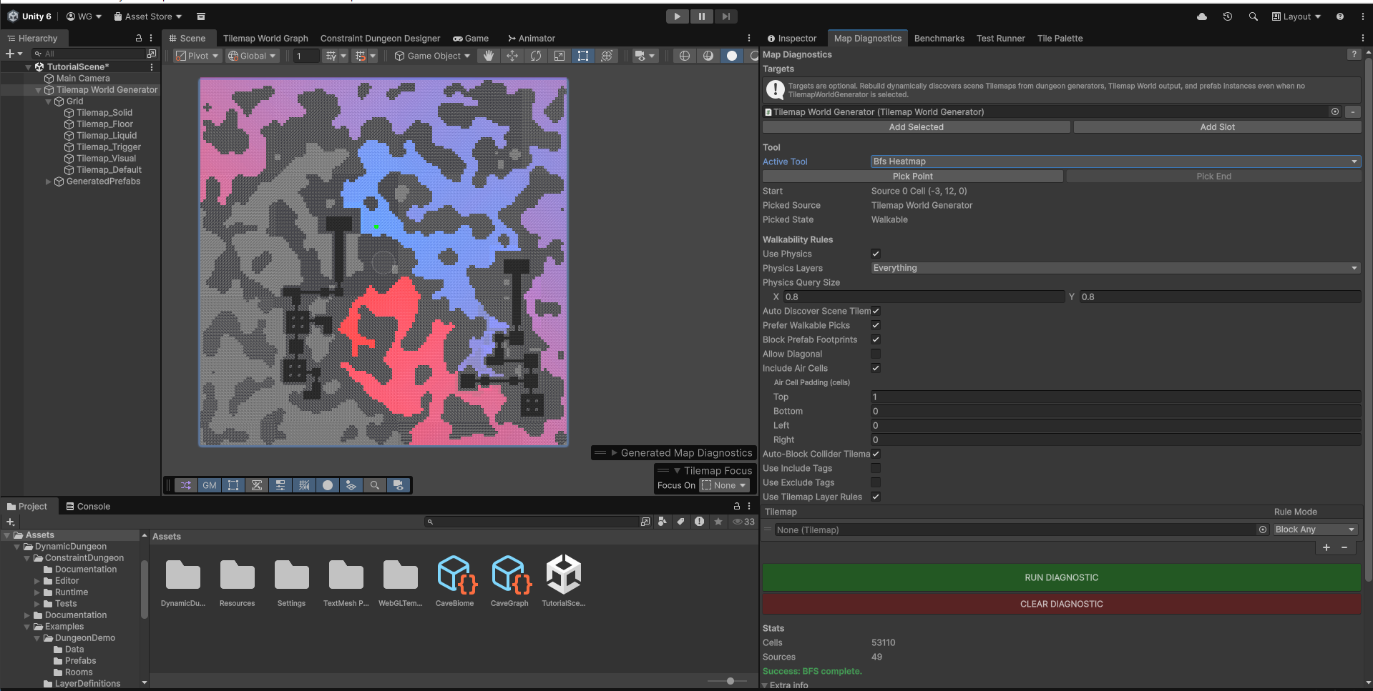This screenshot has width=1373, height=691.
Task: Select the Transform tool
Action: [607, 56]
